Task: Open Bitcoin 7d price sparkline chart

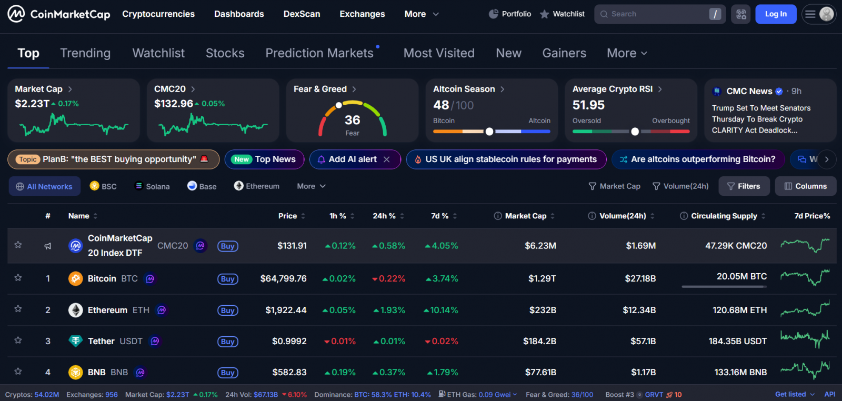Action: (x=805, y=277)
